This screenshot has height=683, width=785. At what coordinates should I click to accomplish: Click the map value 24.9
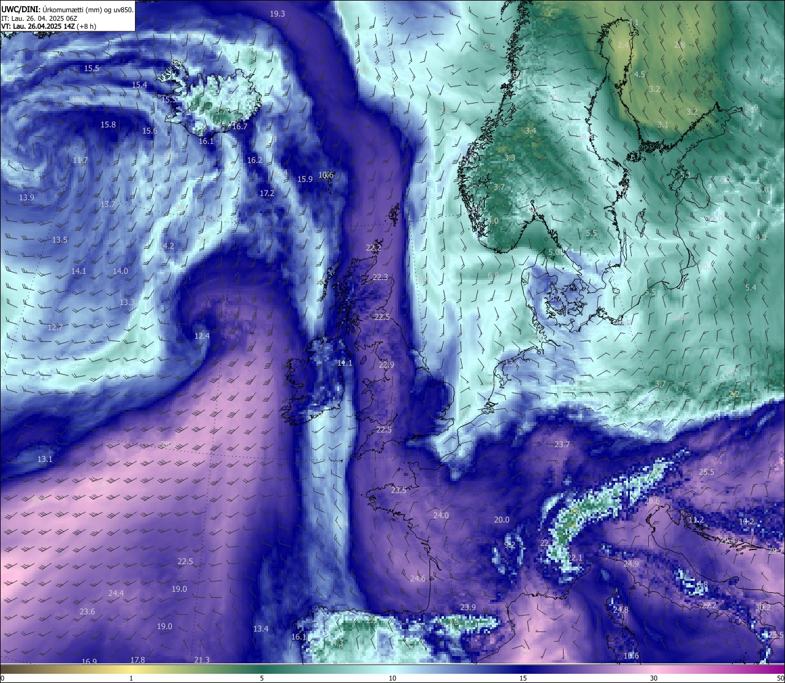click(x=631, y=564)
